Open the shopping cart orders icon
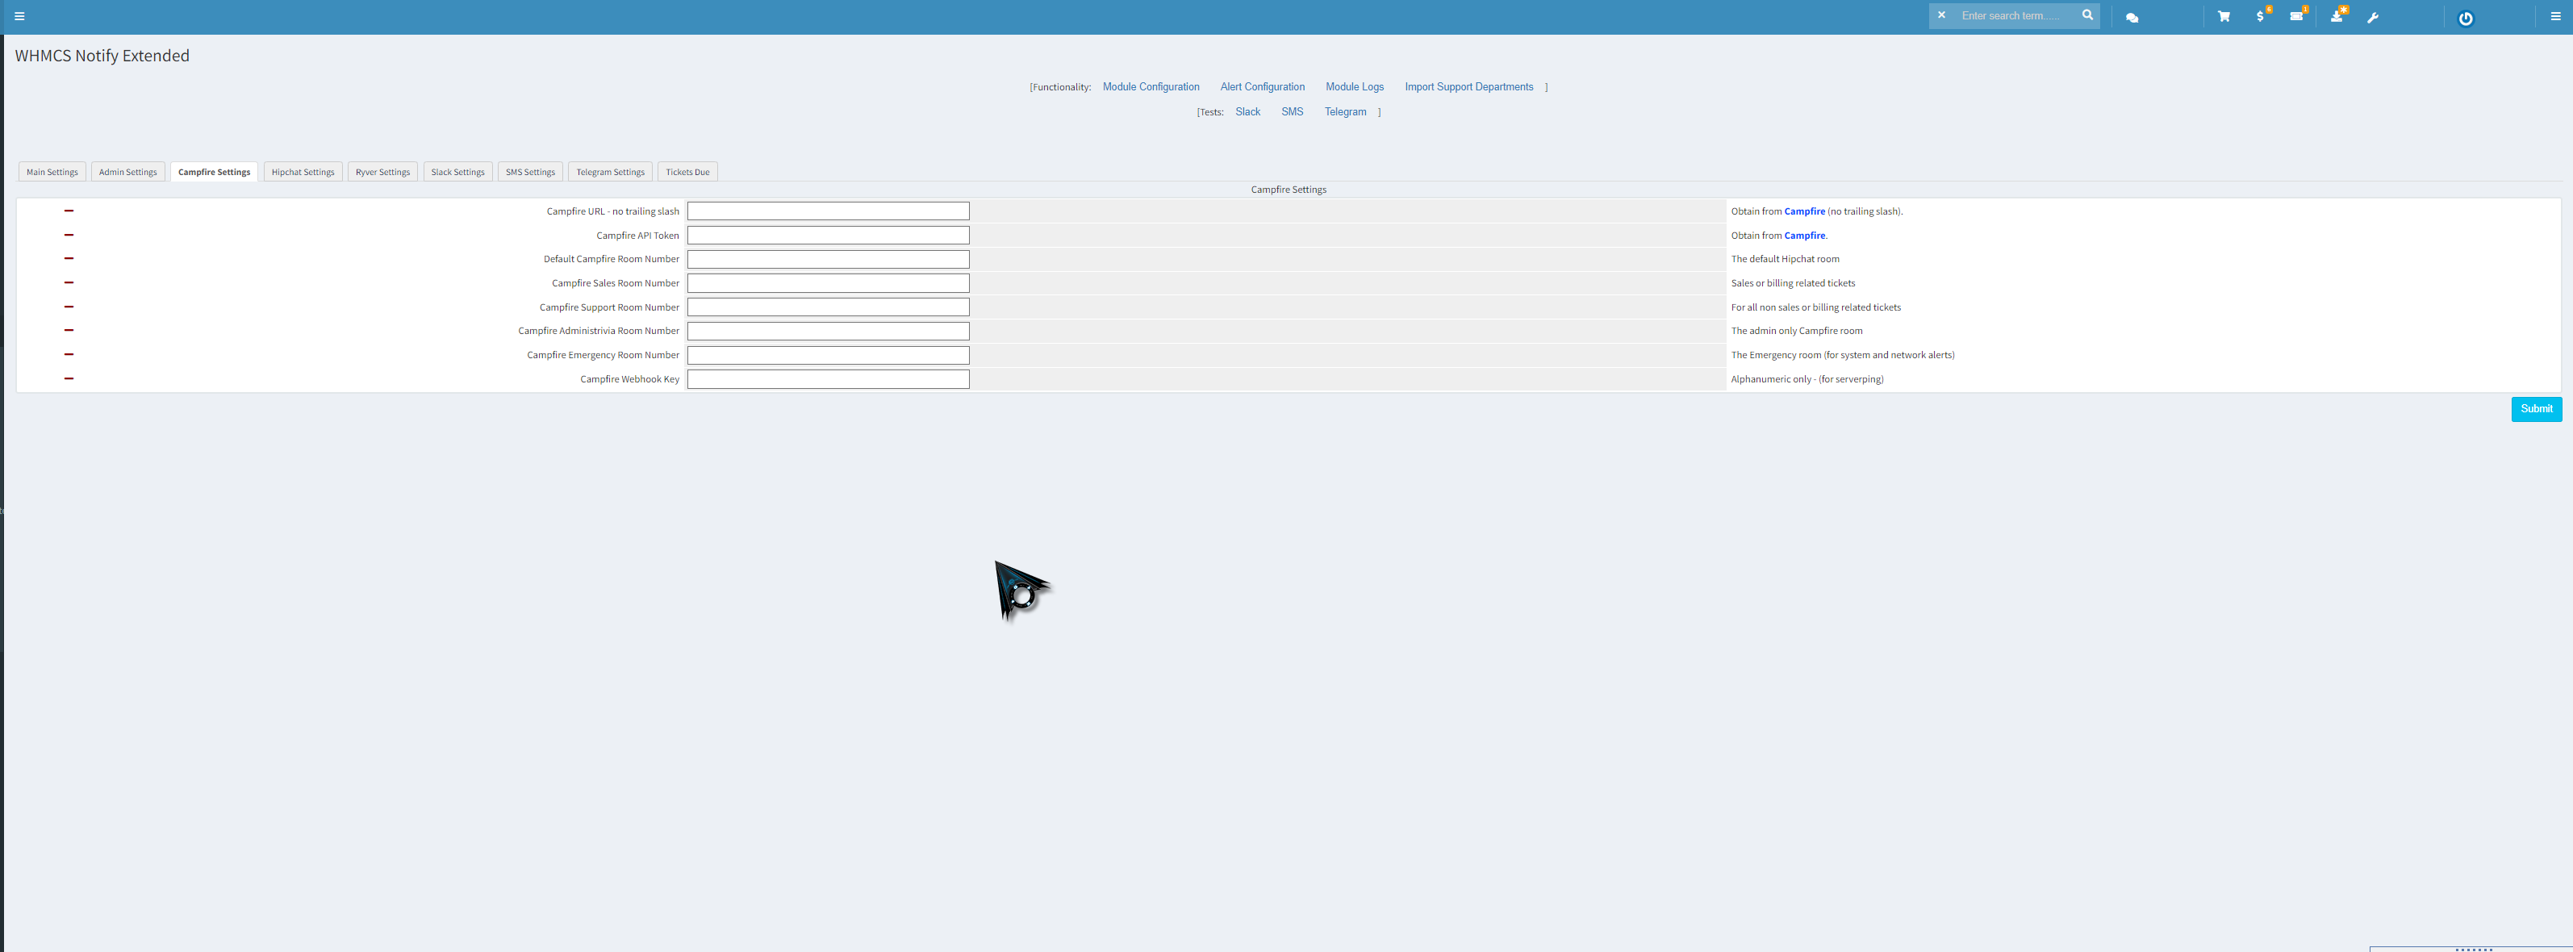Screen dimensions: 2573x952 pos(2224,16)
